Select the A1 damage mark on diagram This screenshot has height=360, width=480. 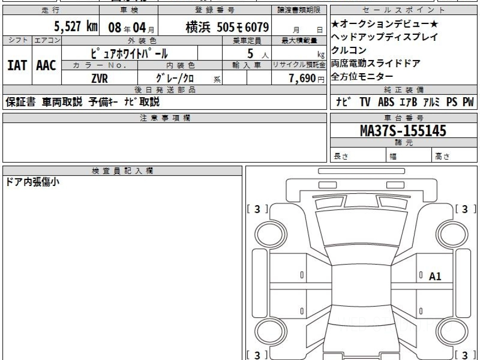pos(435,276)
